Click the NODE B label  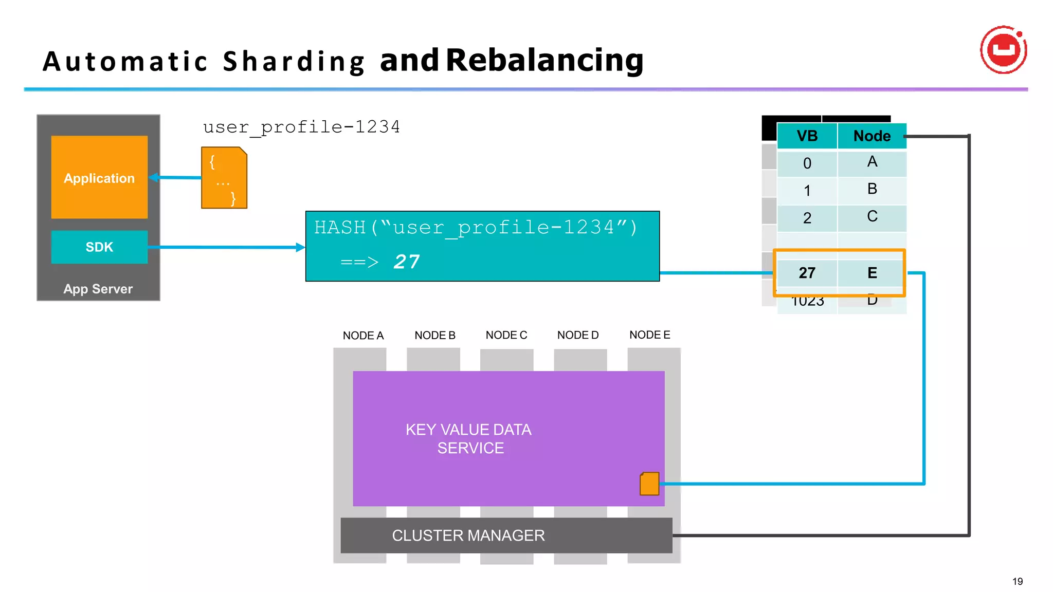point(435,336)
